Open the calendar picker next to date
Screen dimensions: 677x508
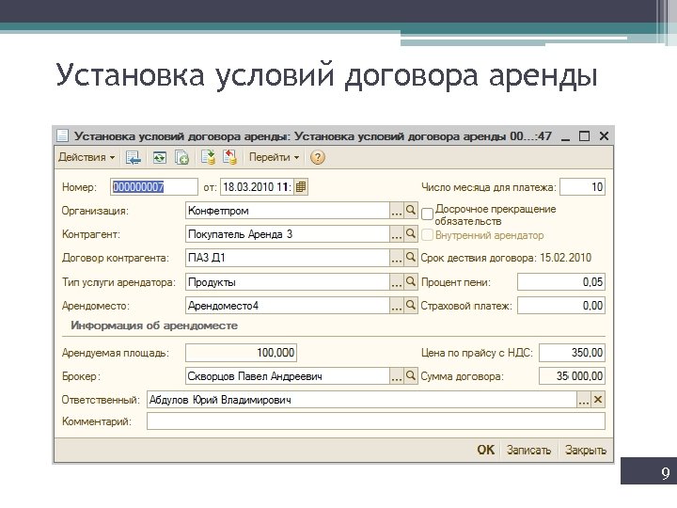pyautogui.click(x=301, y=187)
